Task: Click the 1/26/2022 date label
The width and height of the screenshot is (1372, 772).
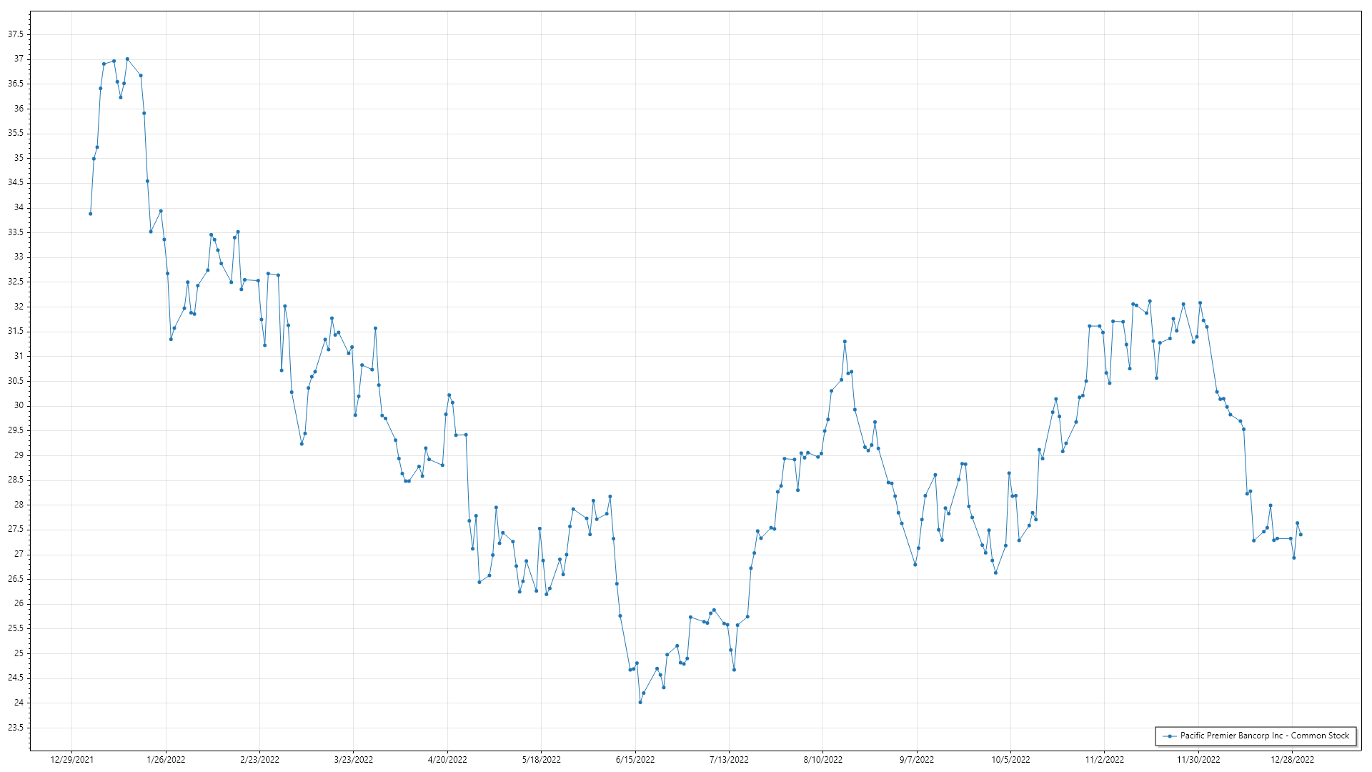Action: (x=166, y=759)
